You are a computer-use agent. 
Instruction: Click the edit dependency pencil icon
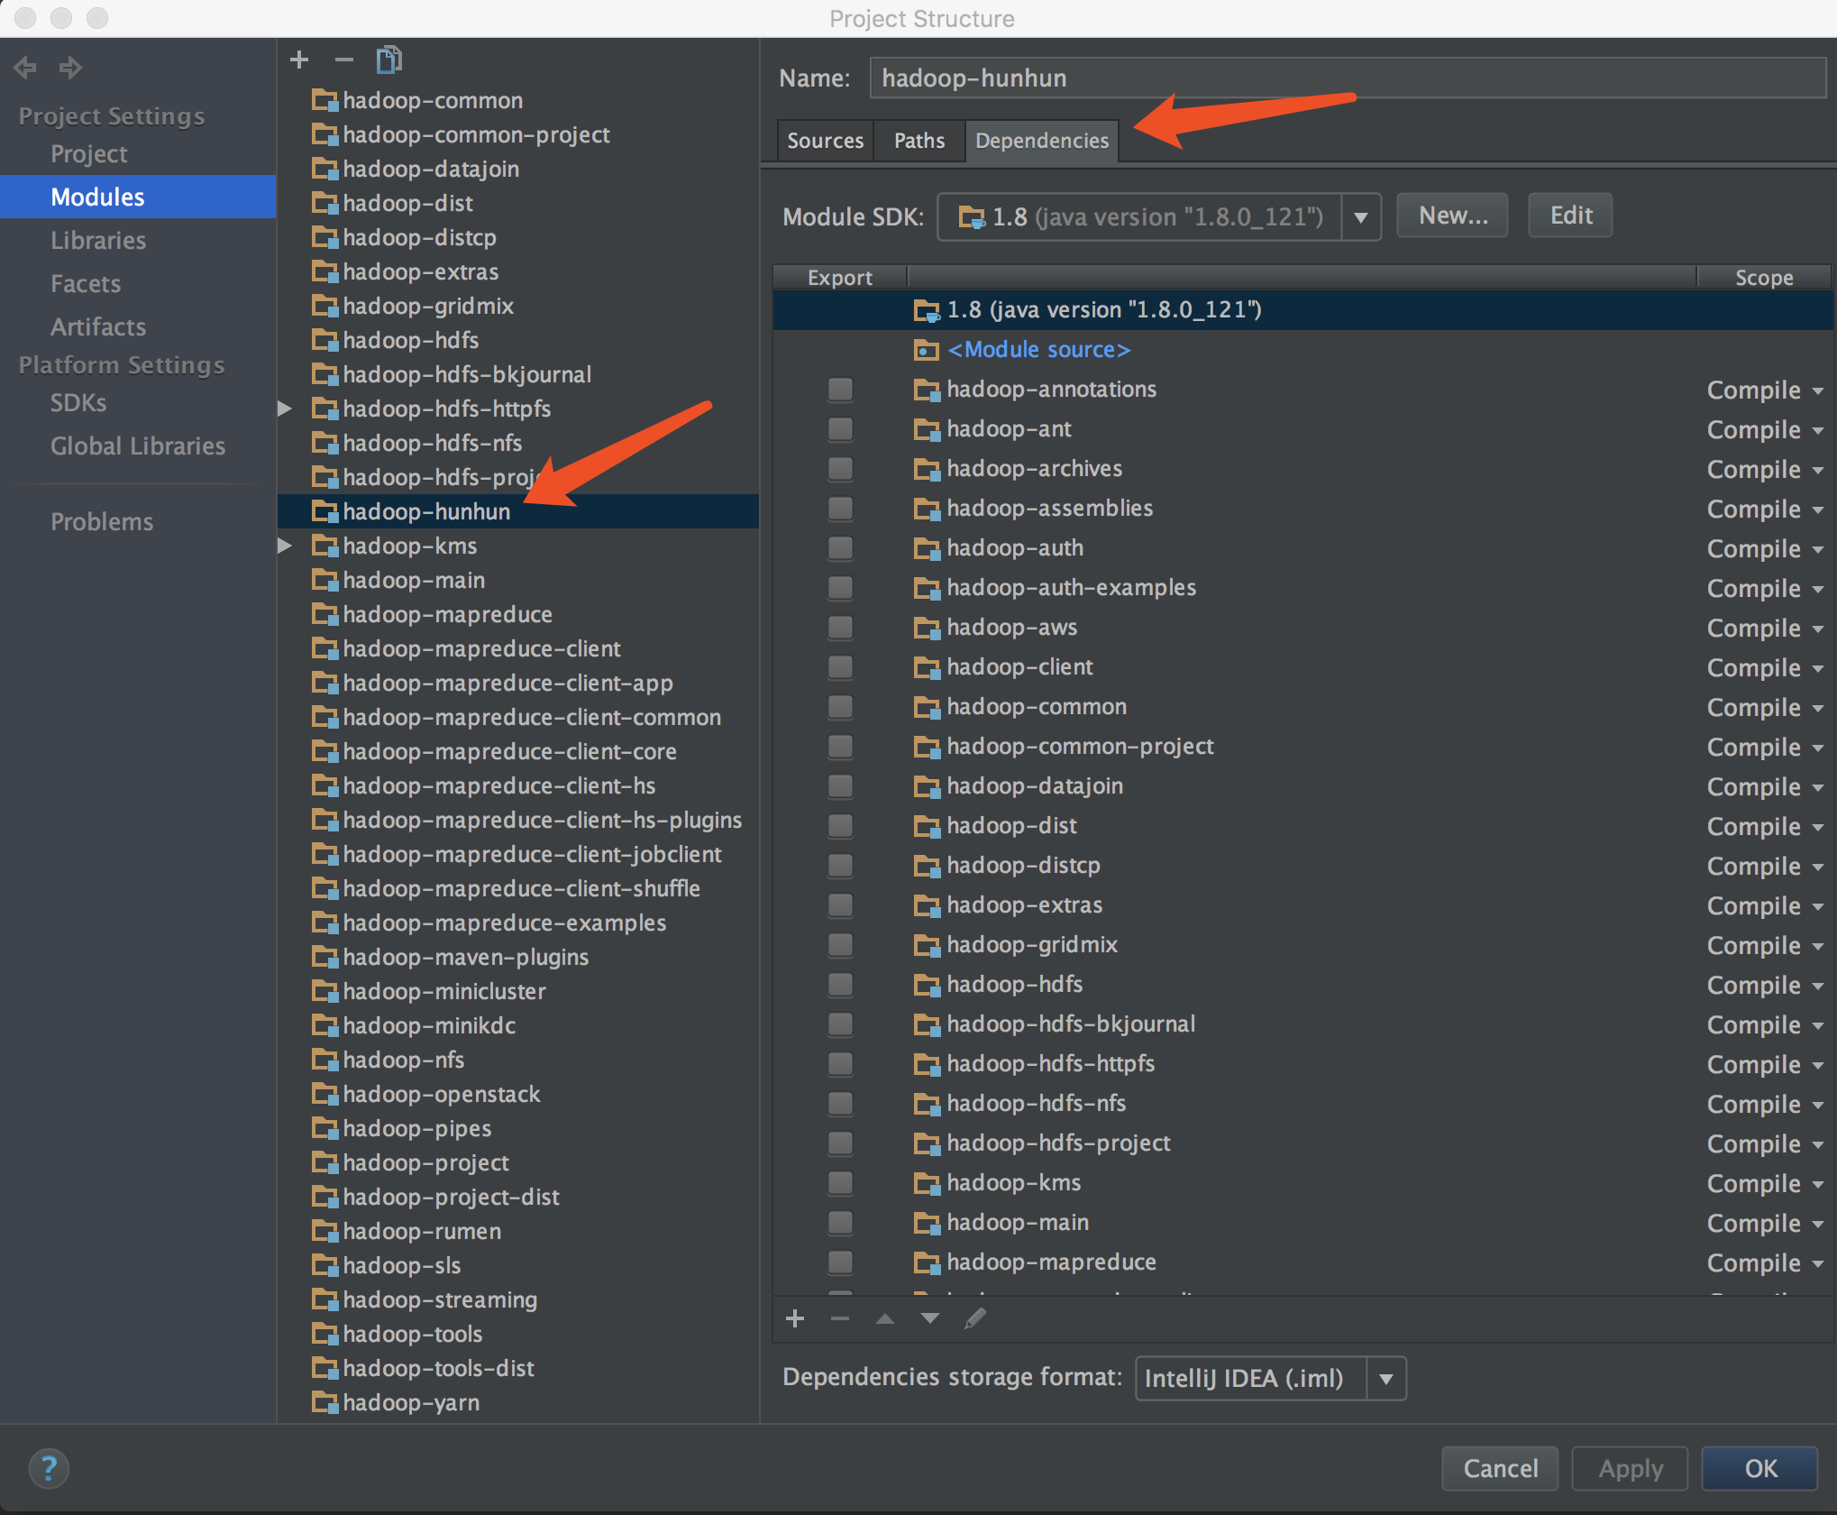tap(975, 1318)
